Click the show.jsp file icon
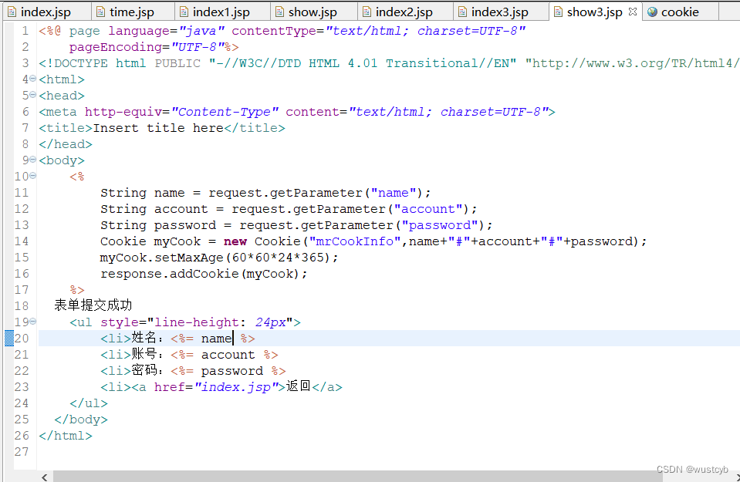The height and width of the screenshot is (482, 740). (x=280, y=12)
